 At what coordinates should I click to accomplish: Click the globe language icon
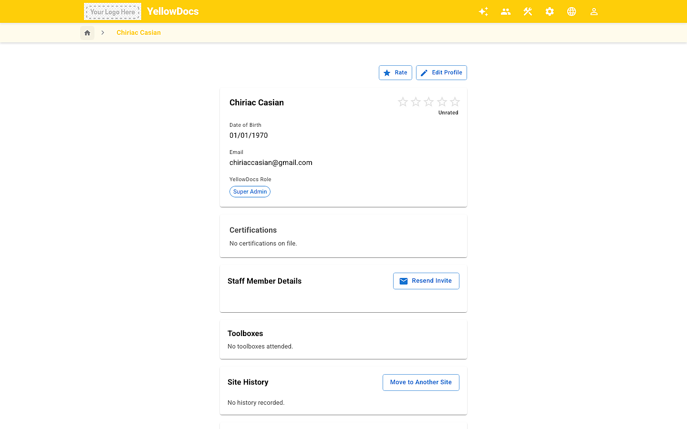(572, 11)
